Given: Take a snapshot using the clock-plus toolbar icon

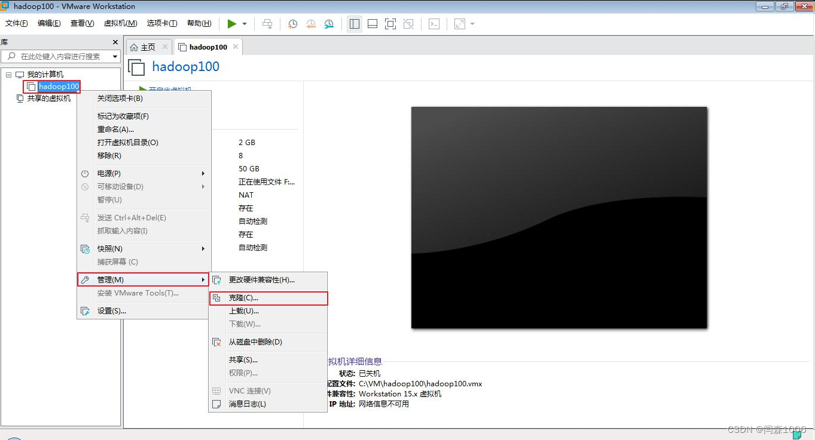Looking at the screenshot, I should [x=292, y=24].
